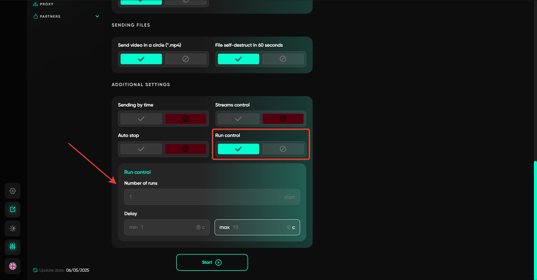
Task: Toggle the brightness theme icon
Action: [13, 228]
